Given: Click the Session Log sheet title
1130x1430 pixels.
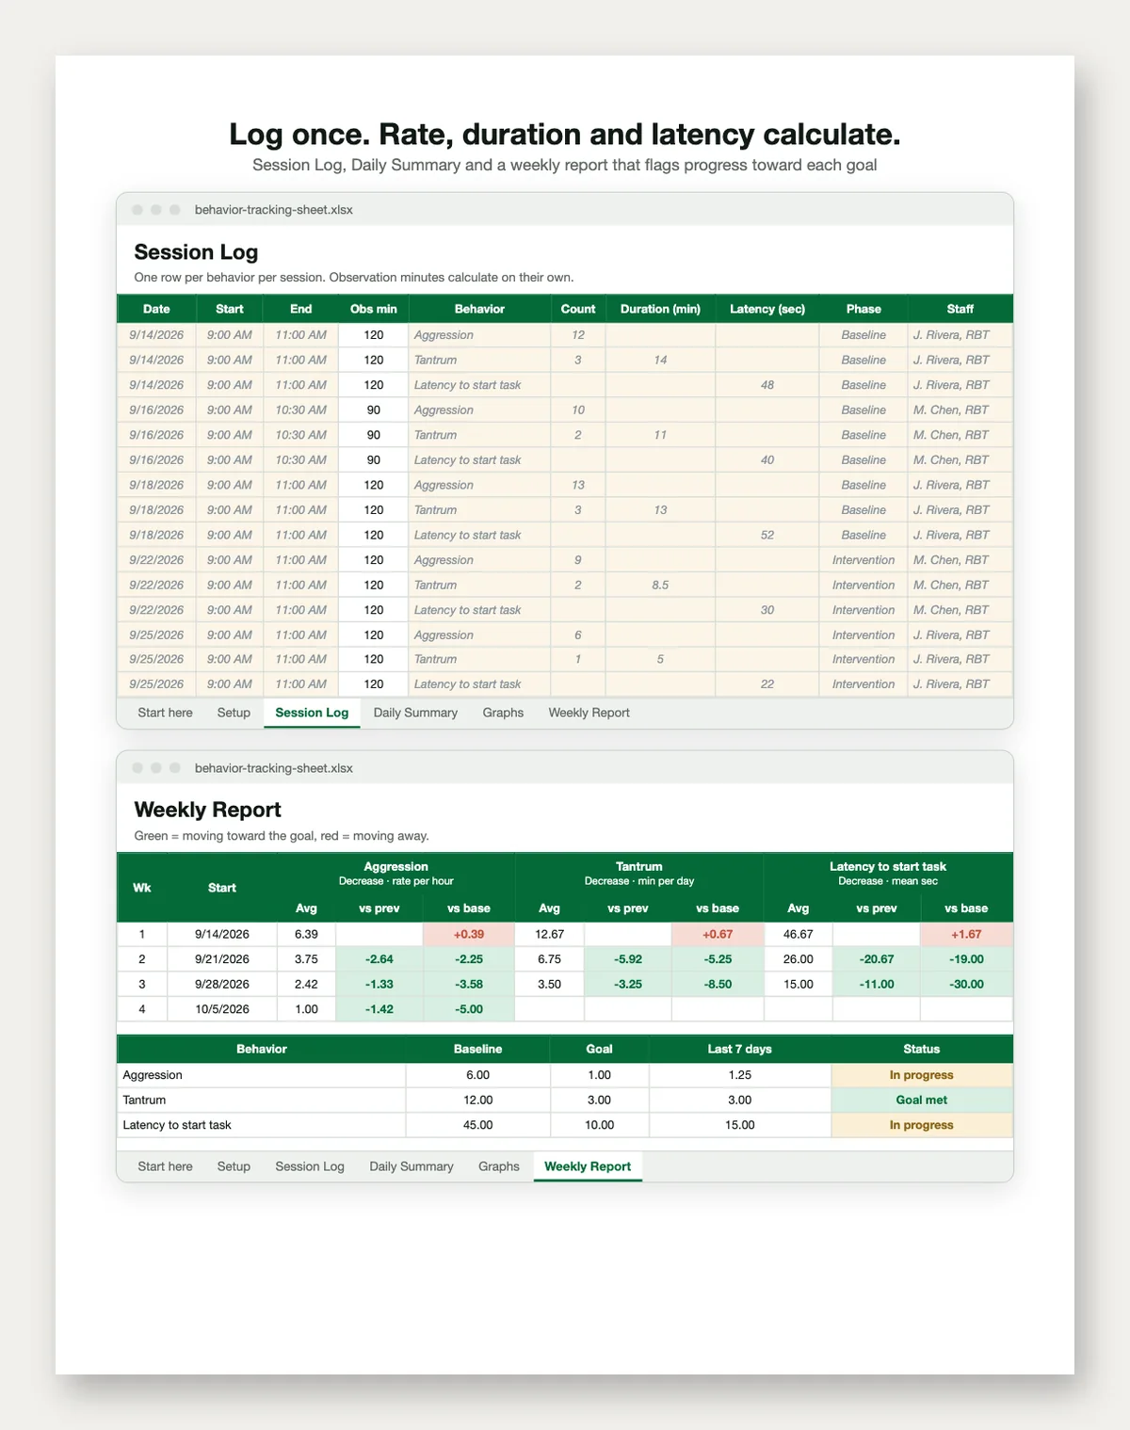Looking at the screenshot, I should [196, 252].
